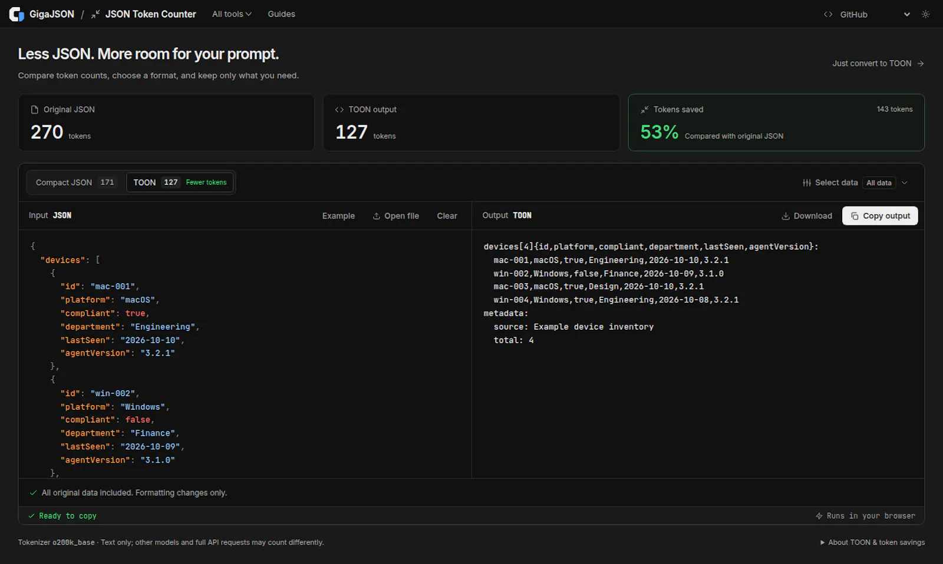Click the win-002 row in TOON output

coord(609,274)
